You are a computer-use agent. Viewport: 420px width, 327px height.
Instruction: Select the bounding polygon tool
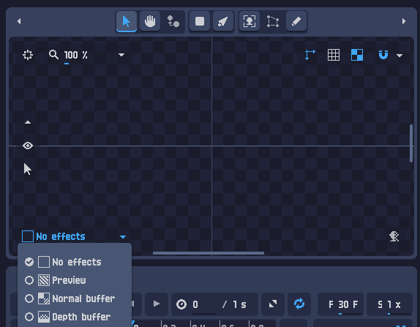pos(273,21)
